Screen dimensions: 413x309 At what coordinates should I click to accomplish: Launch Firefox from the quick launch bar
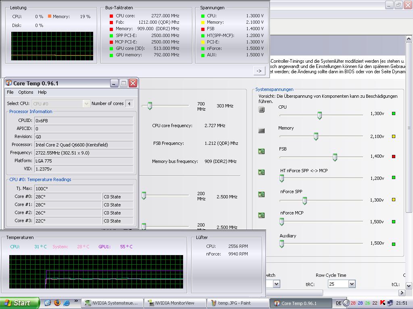[57, 303]
